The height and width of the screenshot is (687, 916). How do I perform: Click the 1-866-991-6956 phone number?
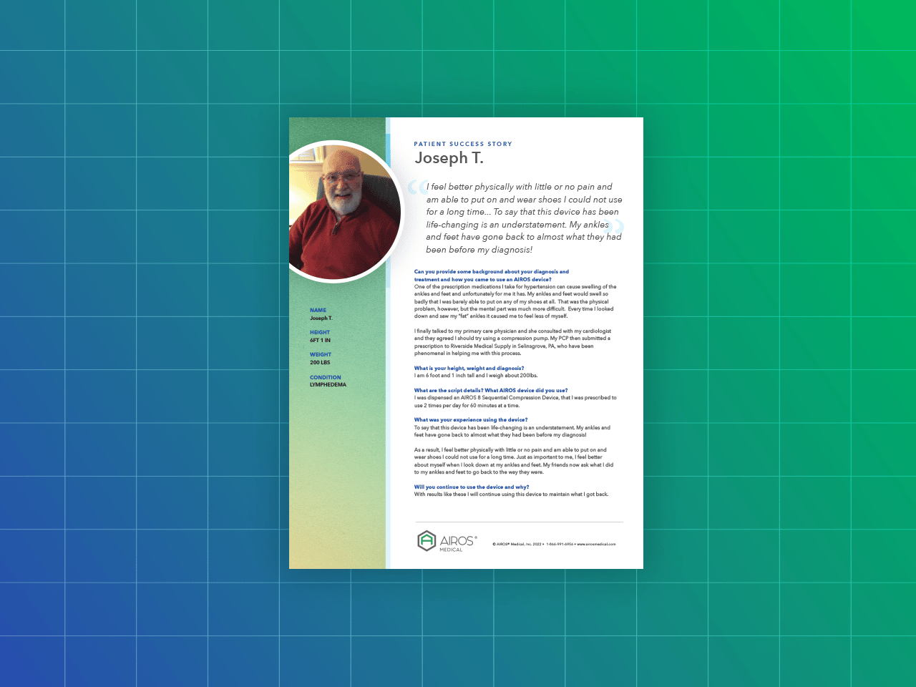tap(560, 545)
